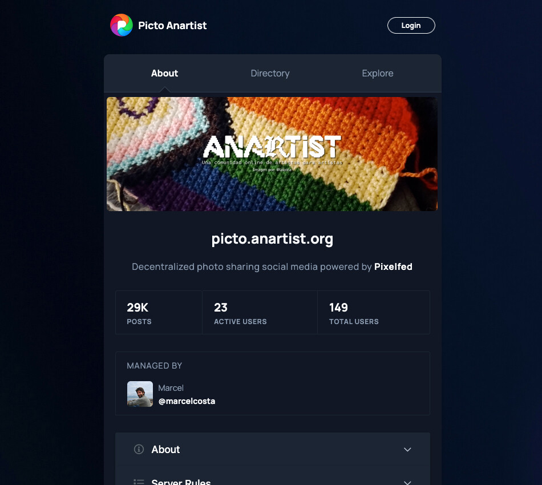Click the 149 Total Users stat
The height and width of the screenshot is (485, 542).
374,312
